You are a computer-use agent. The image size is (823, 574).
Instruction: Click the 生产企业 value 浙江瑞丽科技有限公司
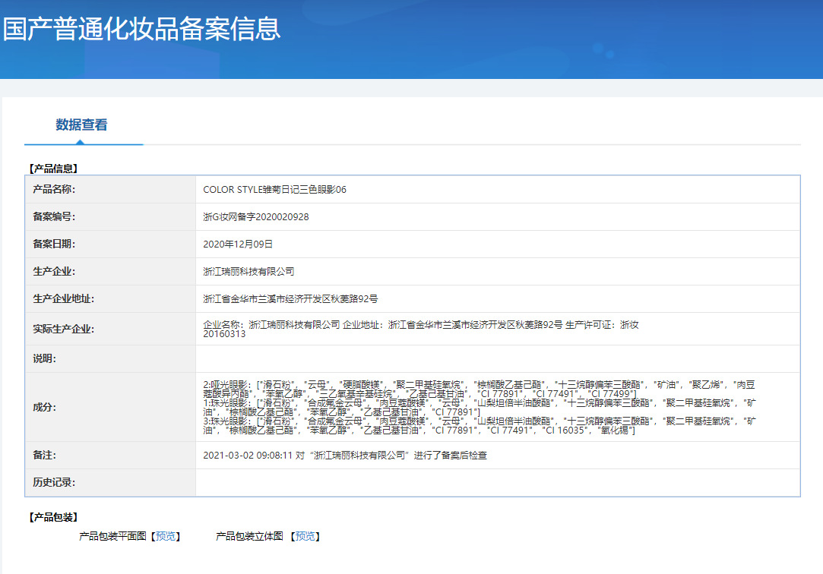248,272
